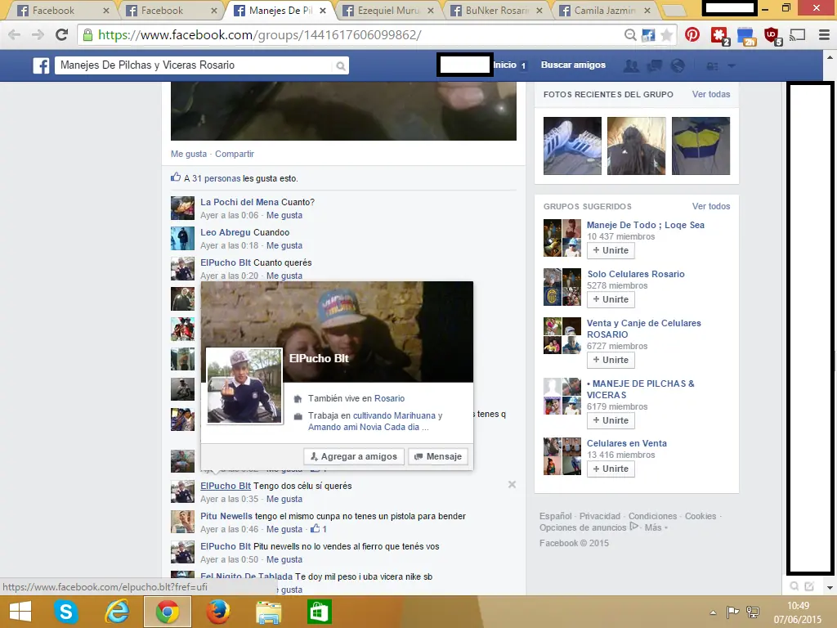This screenshot has height=628, width=837.
Task: Open the Chrome hamburger menu
Action: pos(822,35)
